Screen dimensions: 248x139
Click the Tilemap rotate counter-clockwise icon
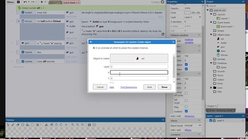(56, 125)
